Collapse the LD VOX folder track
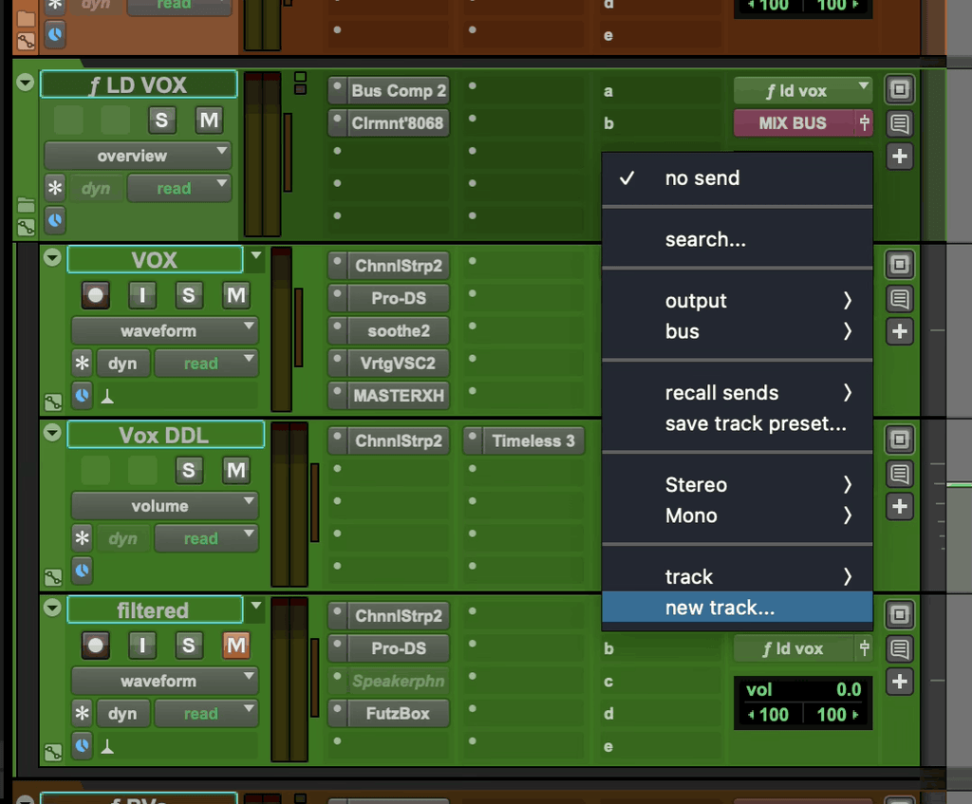 (26, 83)
